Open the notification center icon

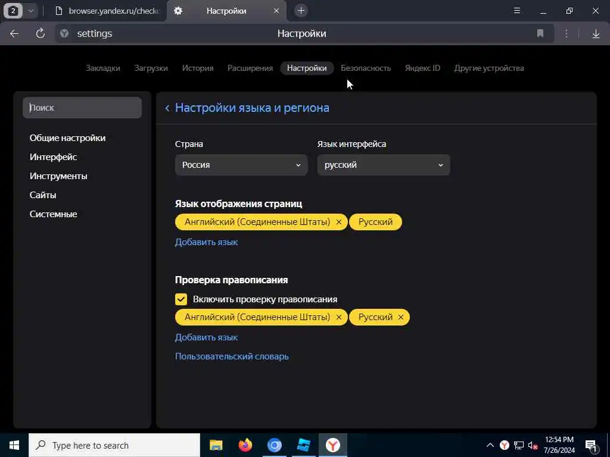591,445
